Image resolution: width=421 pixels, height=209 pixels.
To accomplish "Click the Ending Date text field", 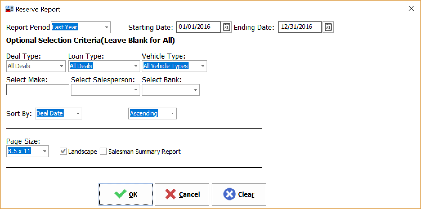I will coord(300,27).
